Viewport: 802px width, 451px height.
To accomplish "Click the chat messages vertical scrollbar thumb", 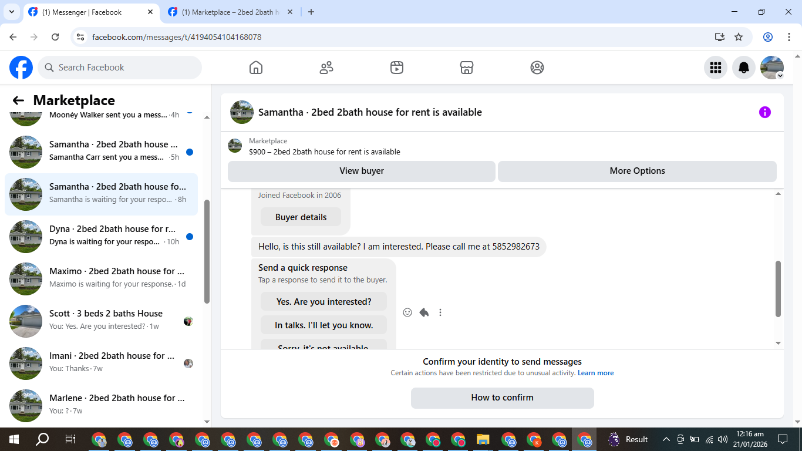I will pyautogui.click(x=779, y=289).
